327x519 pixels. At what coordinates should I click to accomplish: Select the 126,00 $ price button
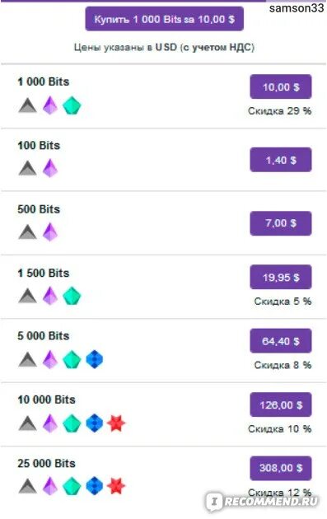click(281, 404)
